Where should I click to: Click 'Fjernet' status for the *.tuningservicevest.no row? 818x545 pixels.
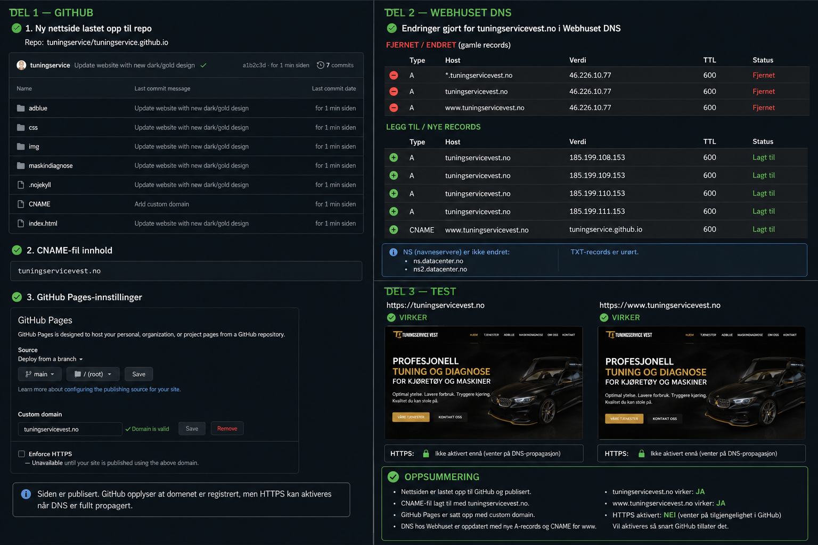tap(764, 76)
